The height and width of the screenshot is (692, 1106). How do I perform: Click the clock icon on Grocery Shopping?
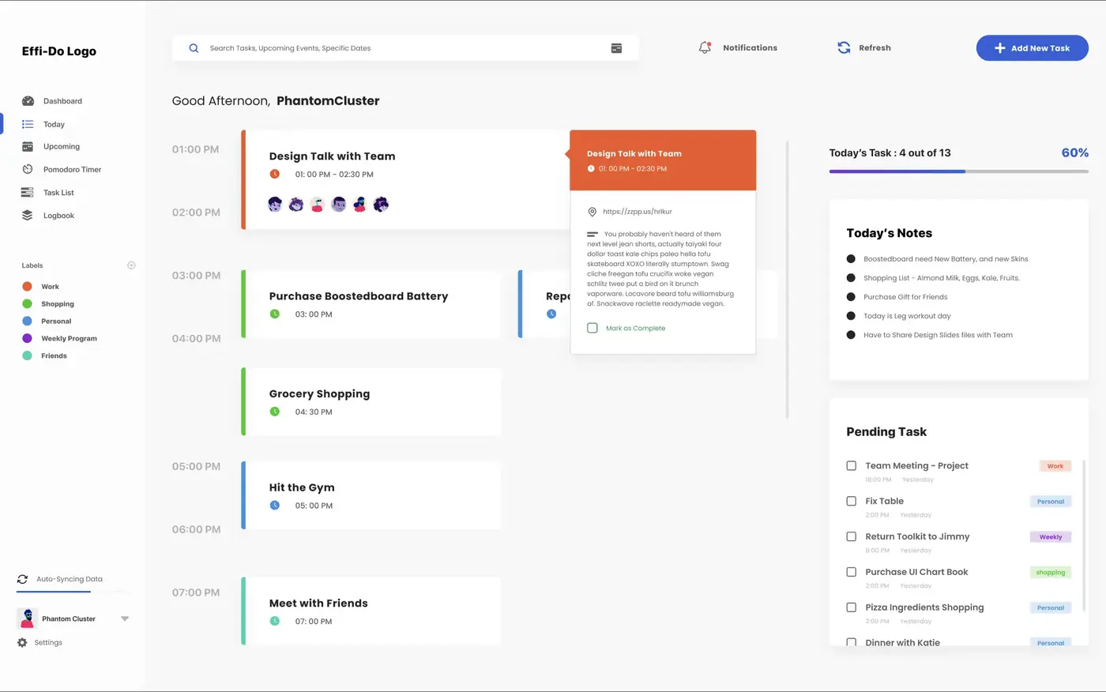point(275,412)
